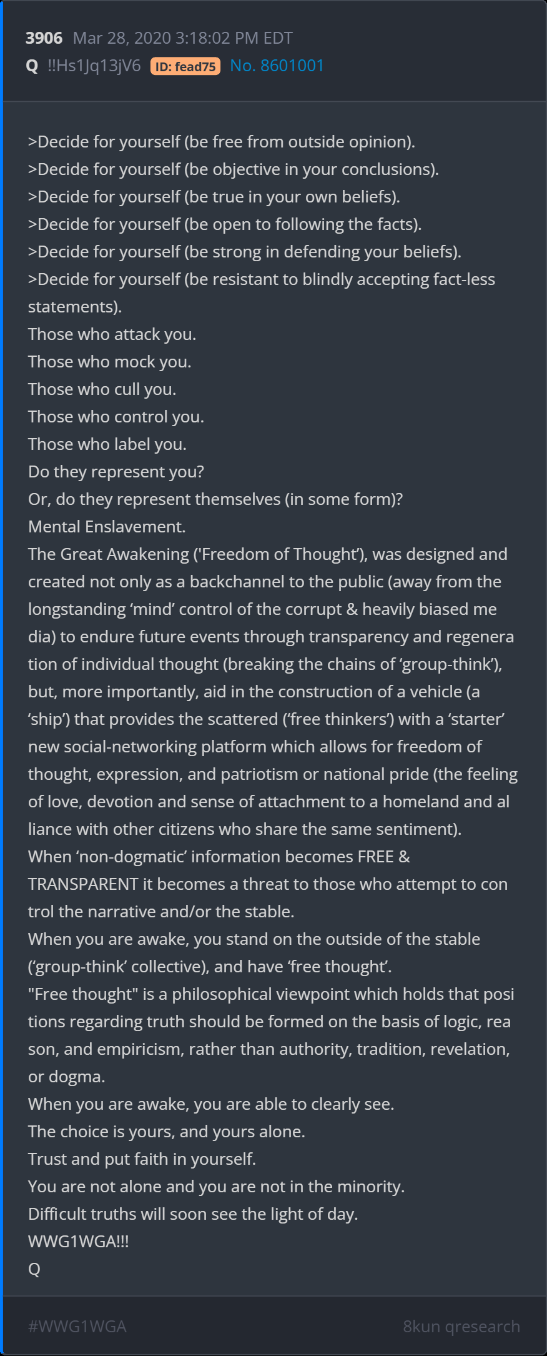Viewport: 547px width, 1356px height.
Task: Click the "Those who label you." line
Action: 107,444
